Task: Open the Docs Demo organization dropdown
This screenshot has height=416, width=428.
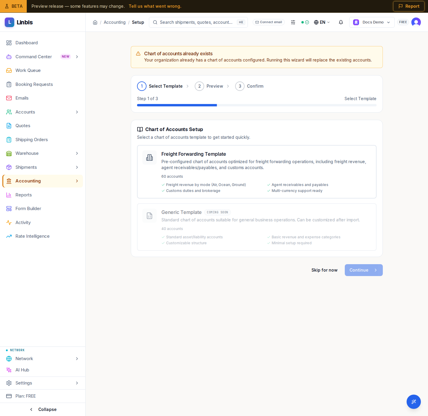Action: 372,22
